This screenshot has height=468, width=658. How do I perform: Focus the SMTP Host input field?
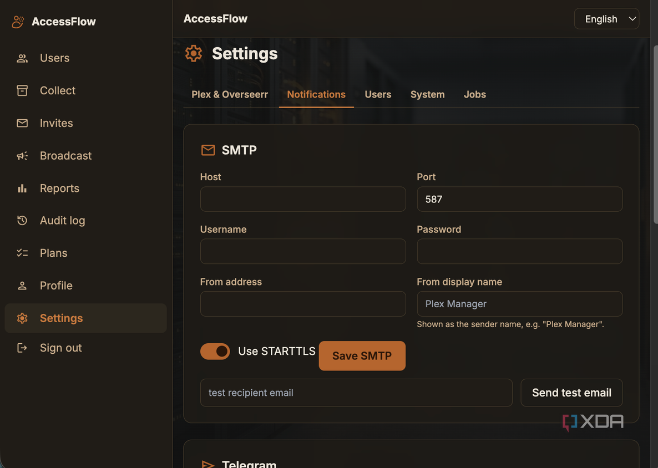[303, 199]
